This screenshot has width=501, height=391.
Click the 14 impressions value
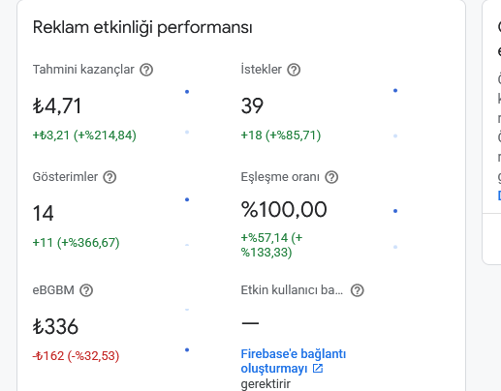click(x=43, y=213)
